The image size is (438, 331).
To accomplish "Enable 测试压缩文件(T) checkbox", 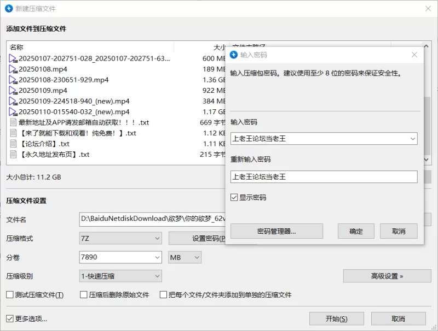I will [x=10, y=295].
